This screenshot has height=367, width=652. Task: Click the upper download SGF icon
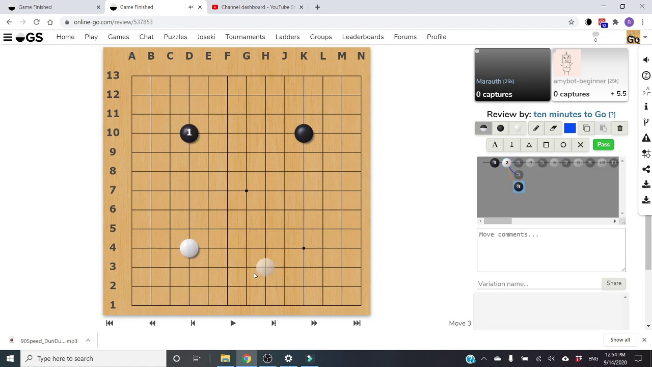click(646, 185)
